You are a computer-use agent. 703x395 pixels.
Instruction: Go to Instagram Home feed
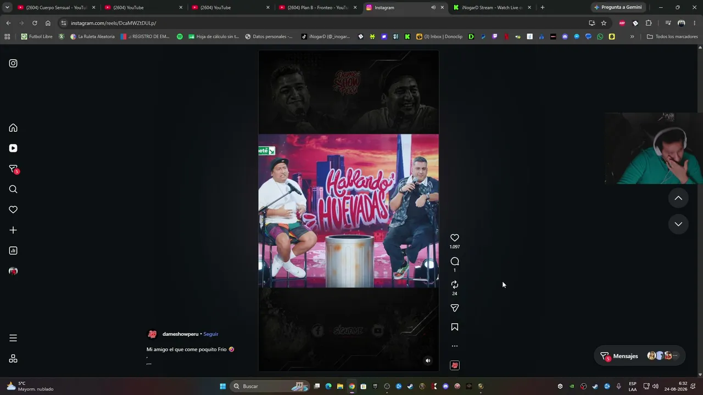coord(13,128)
